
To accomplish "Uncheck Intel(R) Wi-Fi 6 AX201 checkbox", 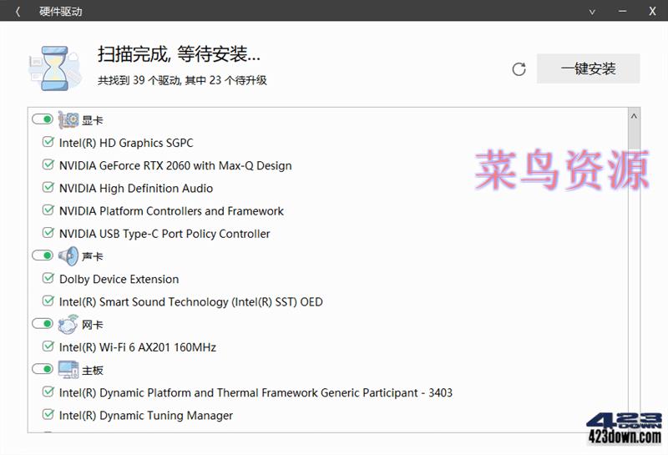I will coord(48,346).
